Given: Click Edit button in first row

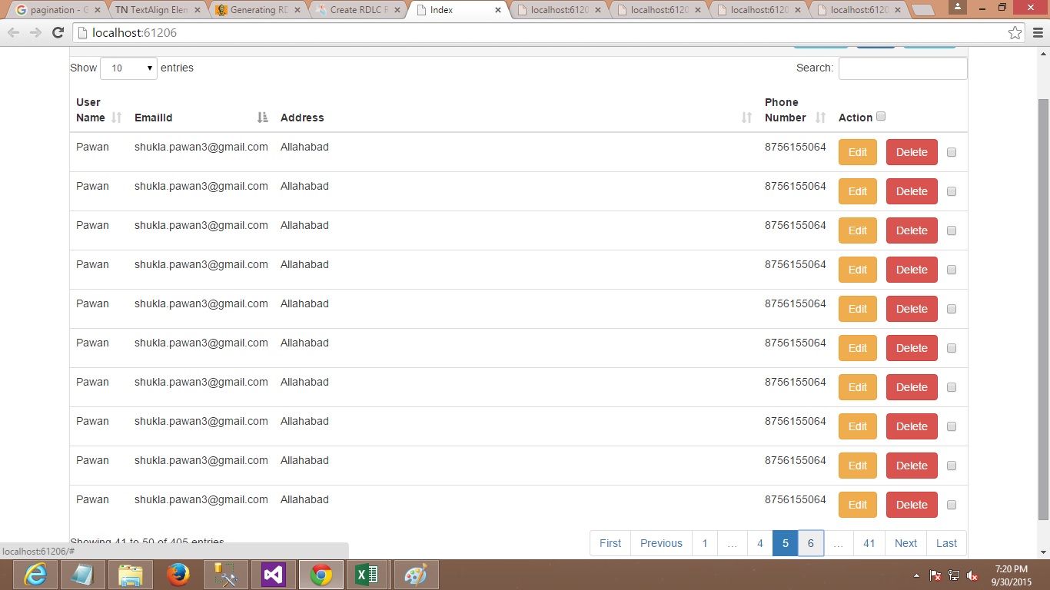Looking at the screenshot, I should (x=857, y=152).
